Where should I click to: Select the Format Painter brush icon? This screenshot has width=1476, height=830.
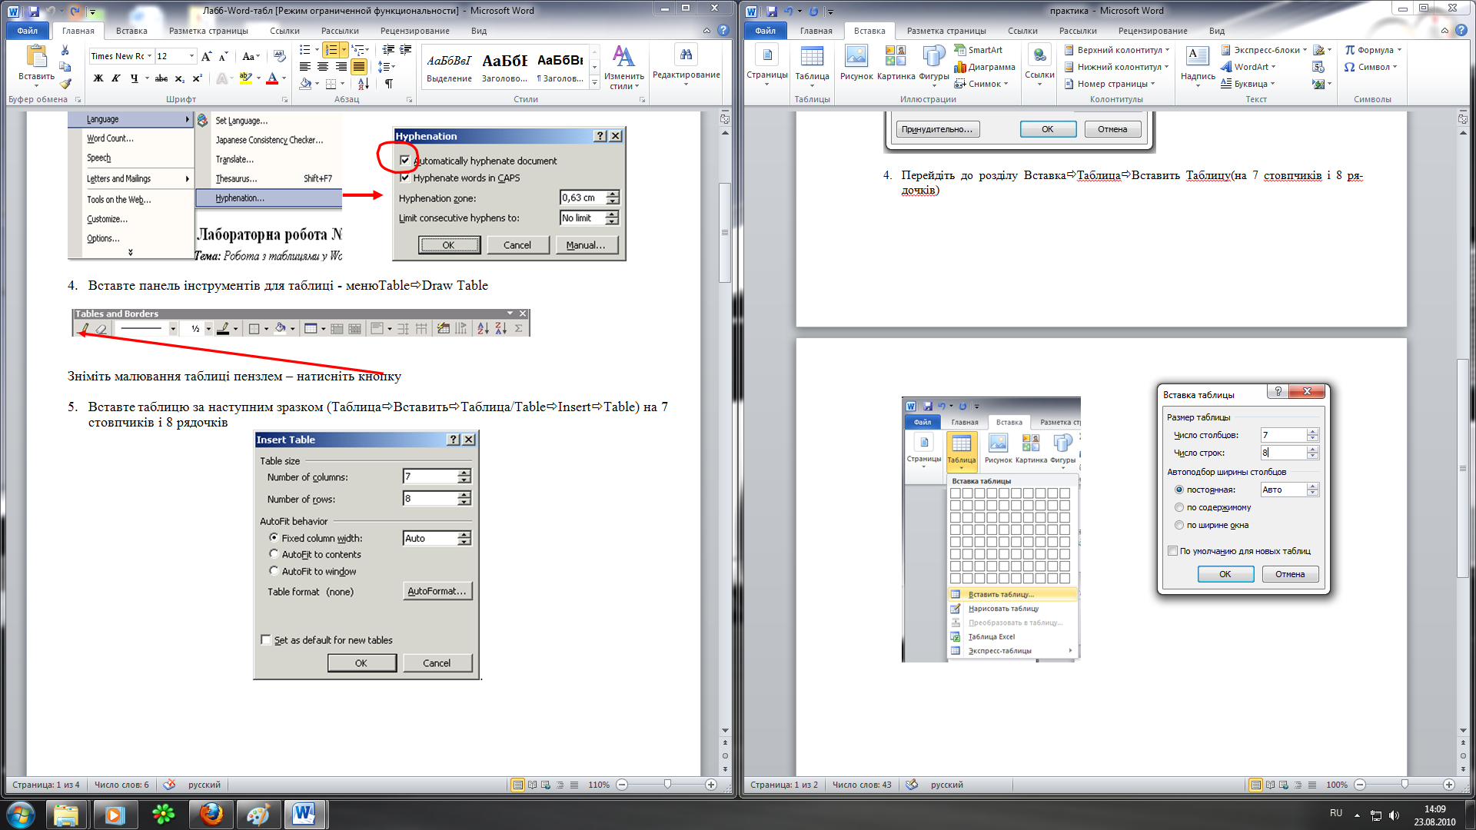click(65, 83)
